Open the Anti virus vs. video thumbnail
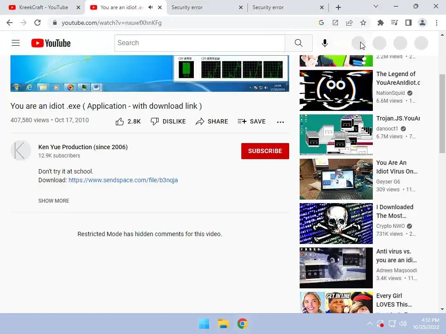This screenshot has height=334, width=446. (336, 268)
